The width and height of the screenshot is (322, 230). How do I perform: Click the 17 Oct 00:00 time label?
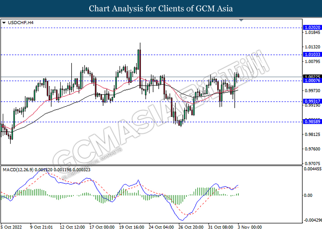coord(102,227)
